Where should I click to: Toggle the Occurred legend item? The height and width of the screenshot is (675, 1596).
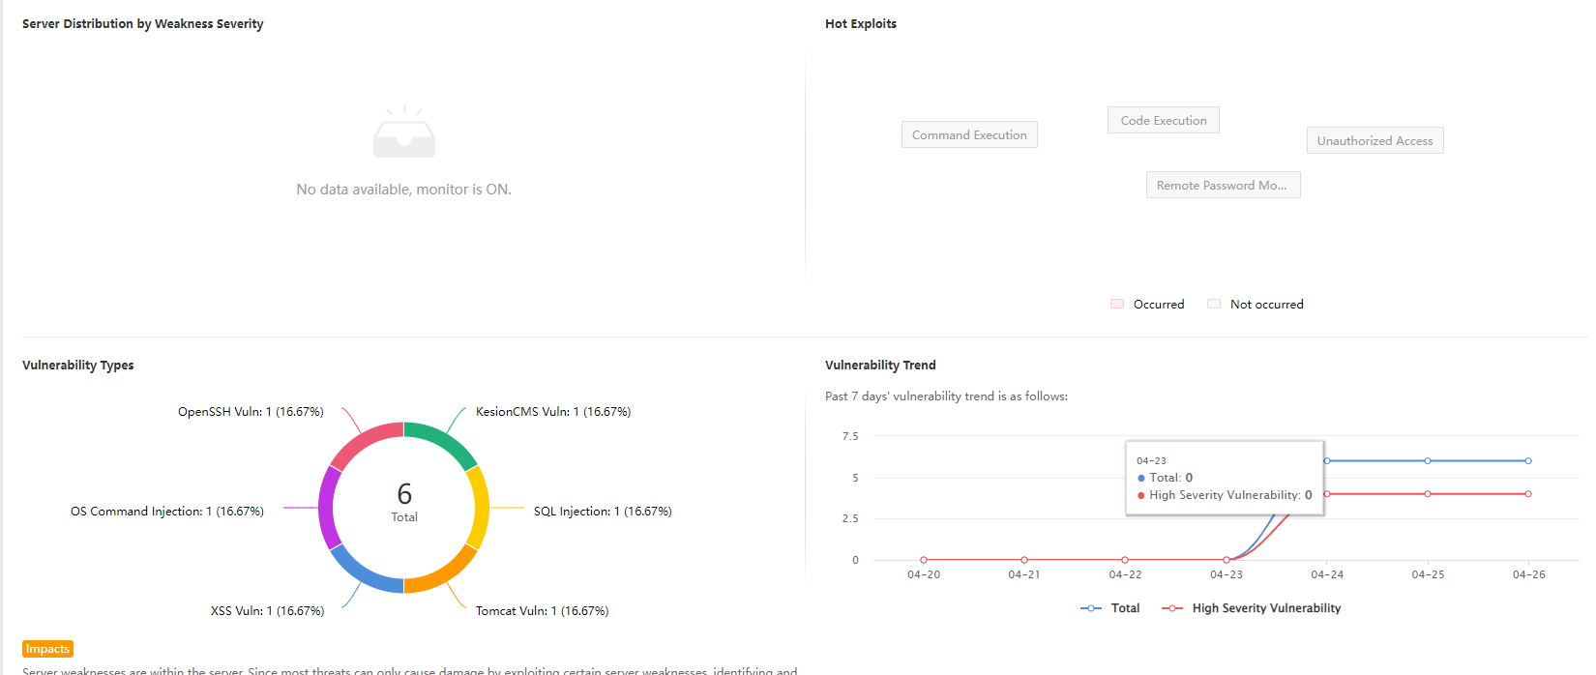pos(1147,305)
